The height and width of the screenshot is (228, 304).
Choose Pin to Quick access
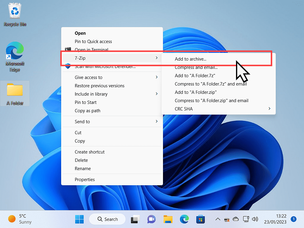112,42
